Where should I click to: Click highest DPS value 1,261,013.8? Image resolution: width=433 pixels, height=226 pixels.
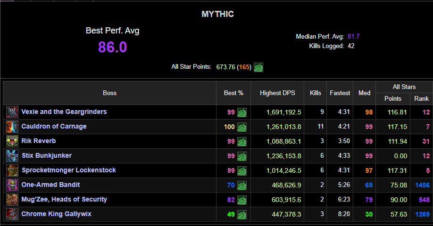[283, 127]
